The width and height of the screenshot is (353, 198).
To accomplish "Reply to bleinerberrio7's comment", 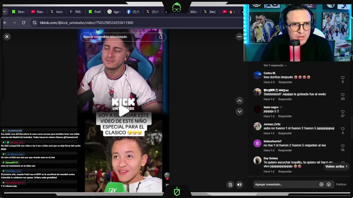I will (285, 150).
